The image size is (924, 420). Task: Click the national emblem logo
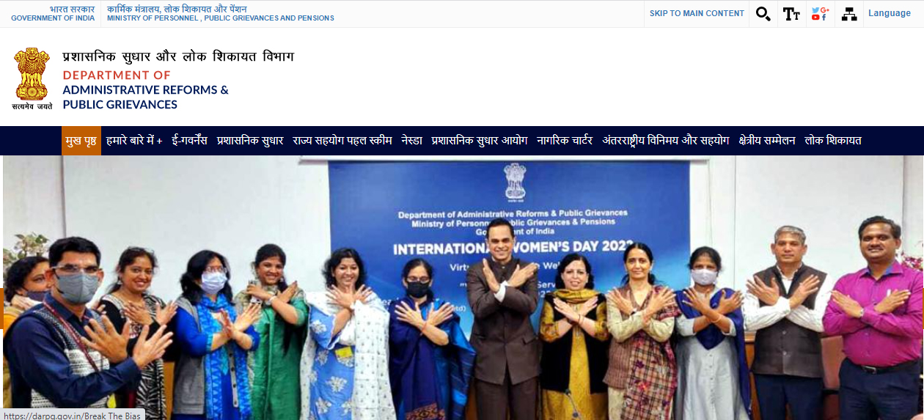pos(32,79)
